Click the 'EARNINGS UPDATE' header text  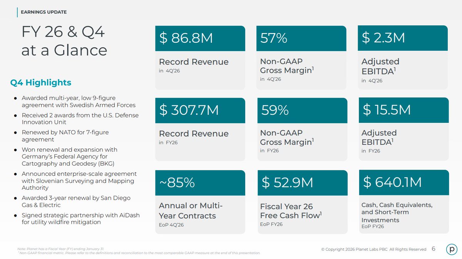(x=44, y=12)
